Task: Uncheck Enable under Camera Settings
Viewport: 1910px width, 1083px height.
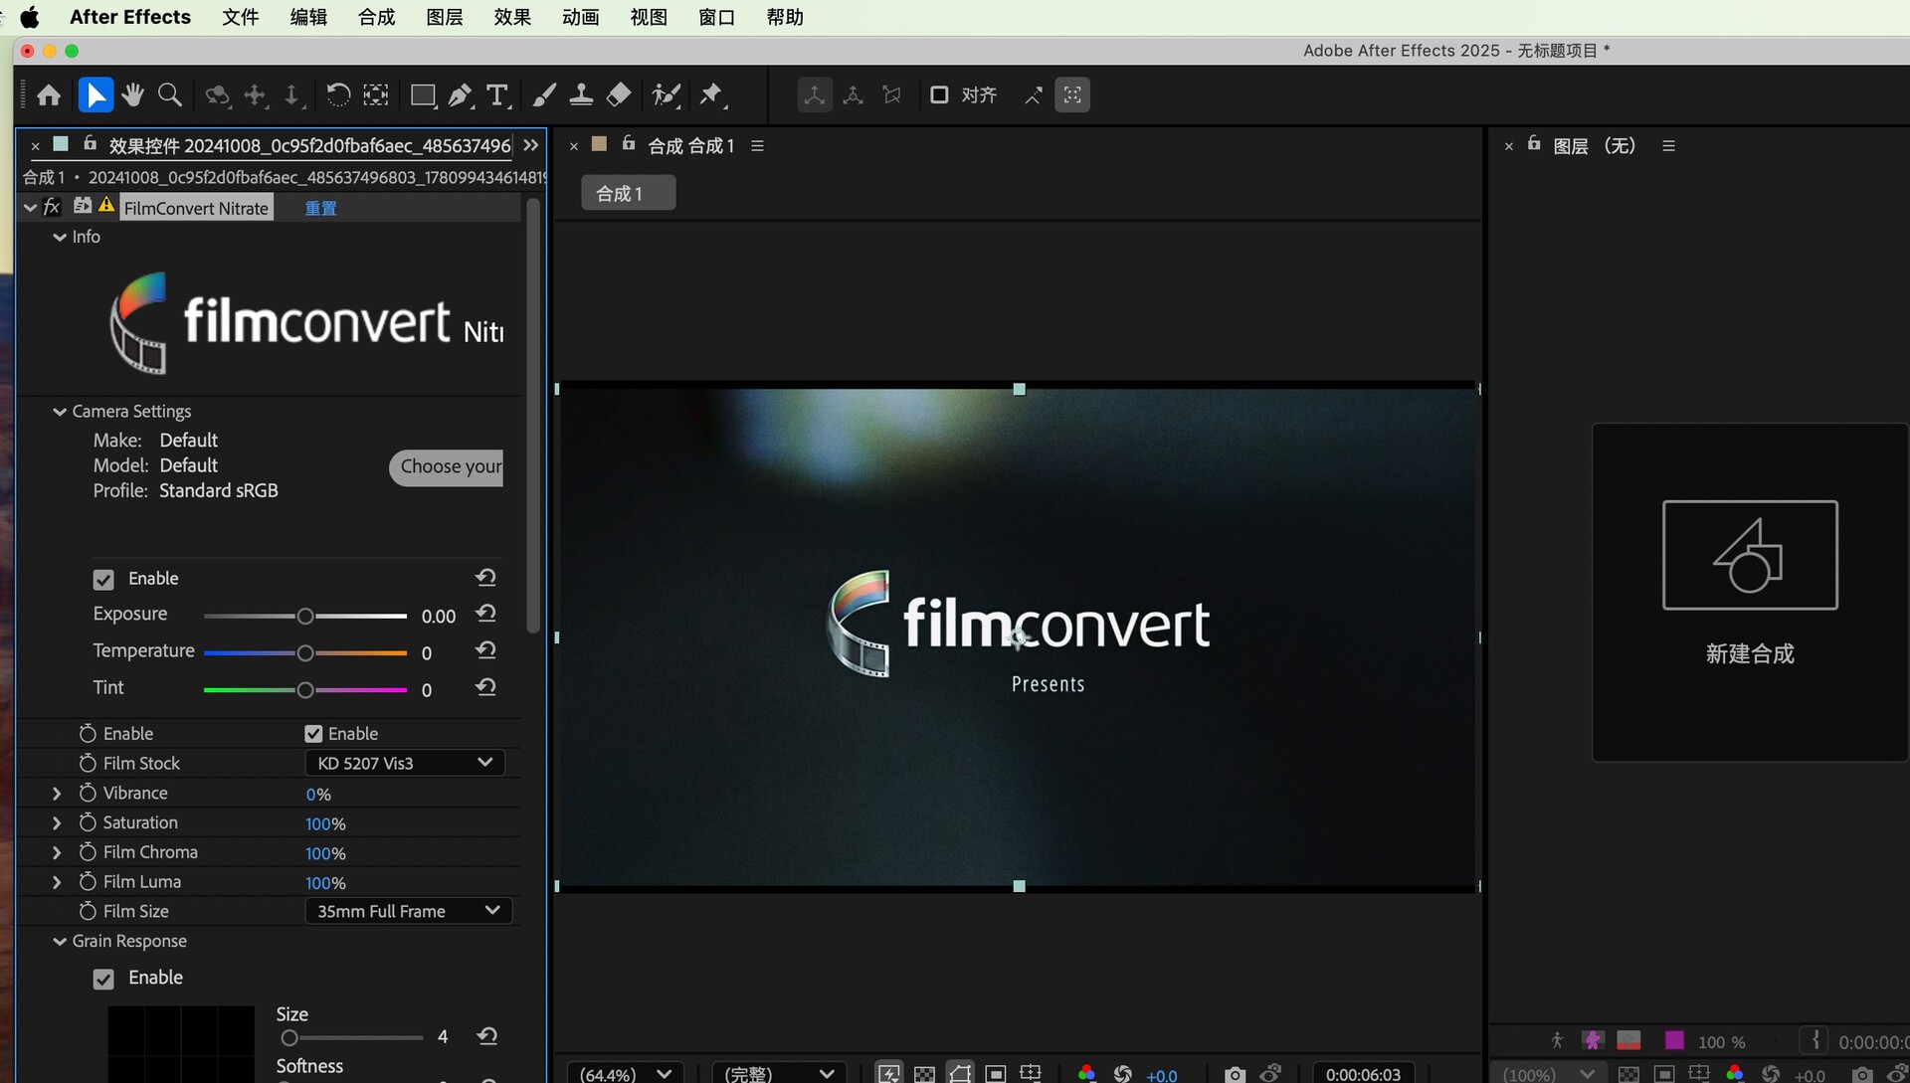Action: pyautogui.click(x=103, y=580)
